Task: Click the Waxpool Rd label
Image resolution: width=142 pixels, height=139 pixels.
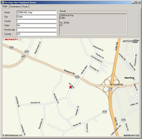Action: (69, 72)
